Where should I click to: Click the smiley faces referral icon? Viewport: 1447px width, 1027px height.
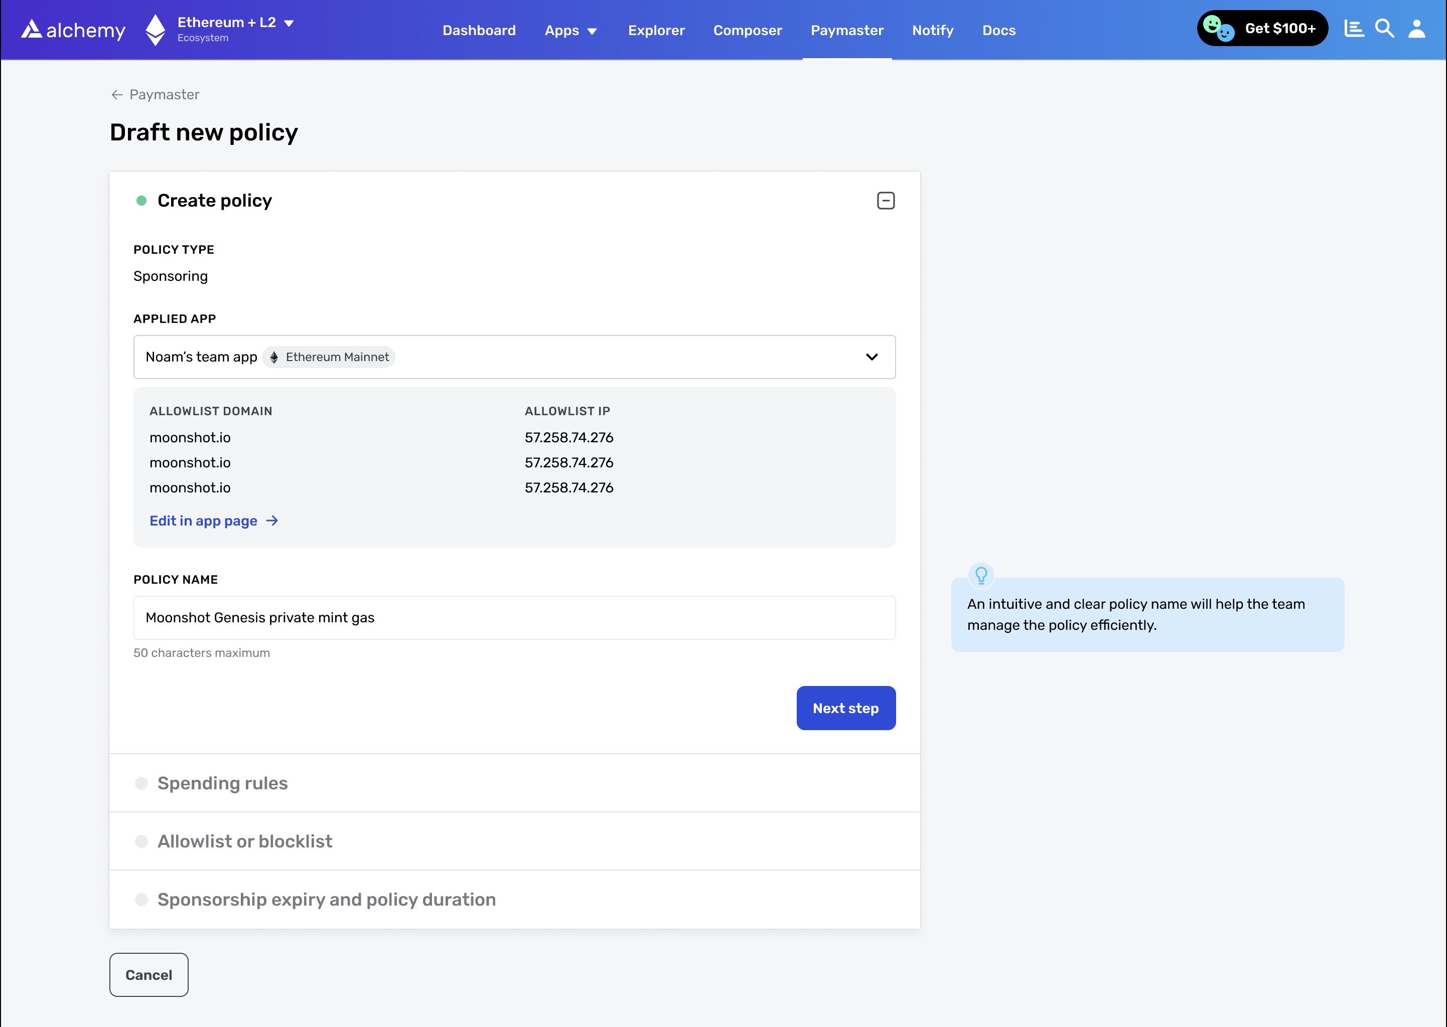tap(1218, 29)
